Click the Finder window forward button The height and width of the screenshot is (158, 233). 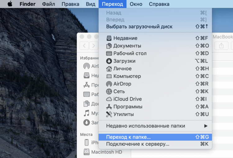click(94, 46)
